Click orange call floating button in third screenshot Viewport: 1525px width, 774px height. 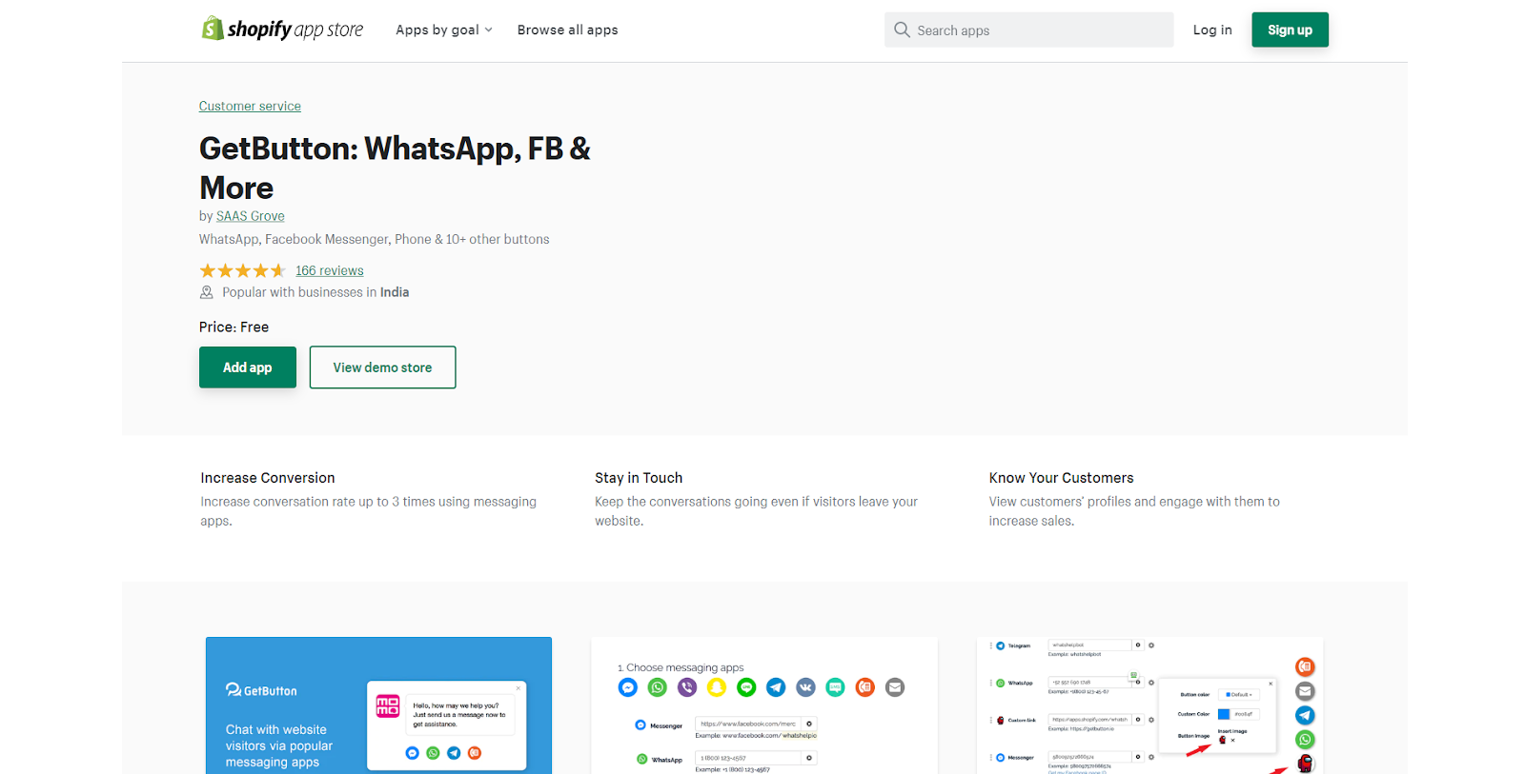1305,667
